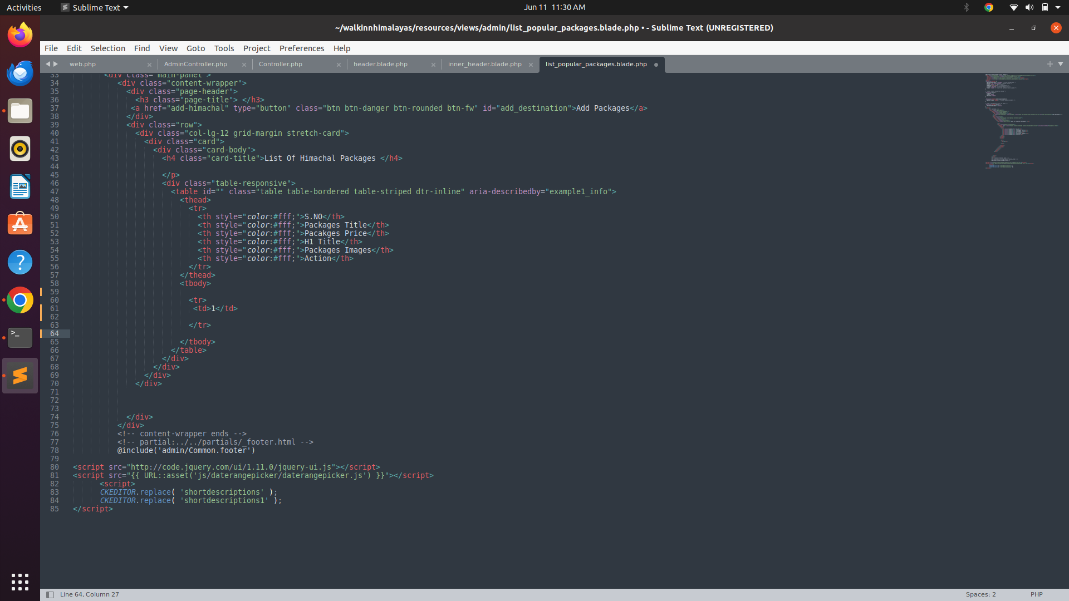The width and height of the screenshot is (1069, 601).
Task: Open Sublime Text app menu in top bar
Action: click(95, 7)
